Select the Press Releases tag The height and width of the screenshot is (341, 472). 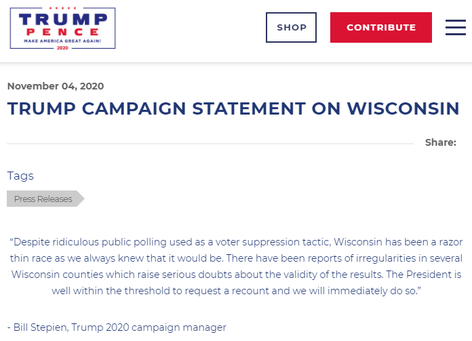click(x=43, y=199)
